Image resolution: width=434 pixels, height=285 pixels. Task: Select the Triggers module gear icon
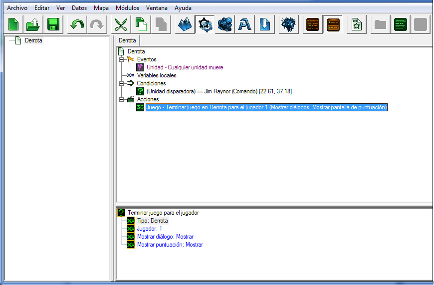205,24
